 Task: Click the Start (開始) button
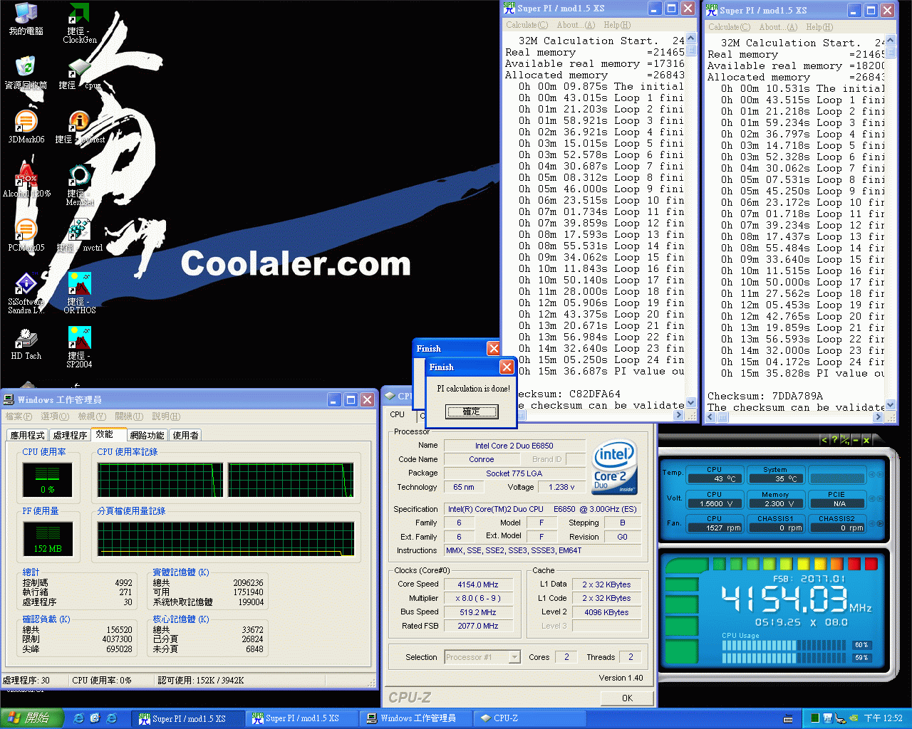(x=32, y=718)
